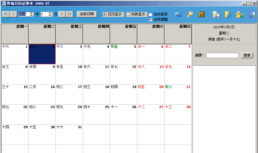Maximize the 普瑞日历记事本 window
The image size is (258, 153).
[249, 3]
